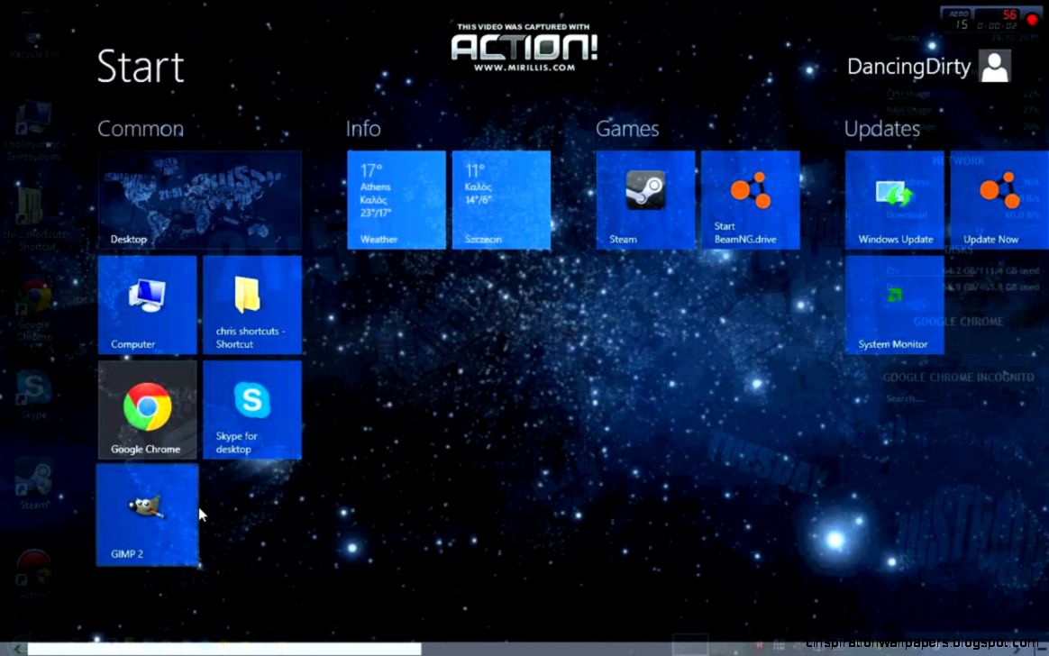Check the Athens weather tile
The height and width of the screenshot is (656, 1049).
coord(397,198)
